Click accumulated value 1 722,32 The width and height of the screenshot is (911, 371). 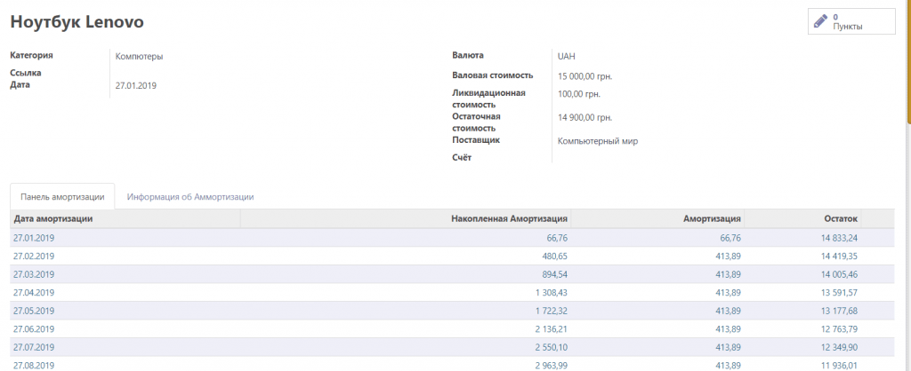click(552, 311)
